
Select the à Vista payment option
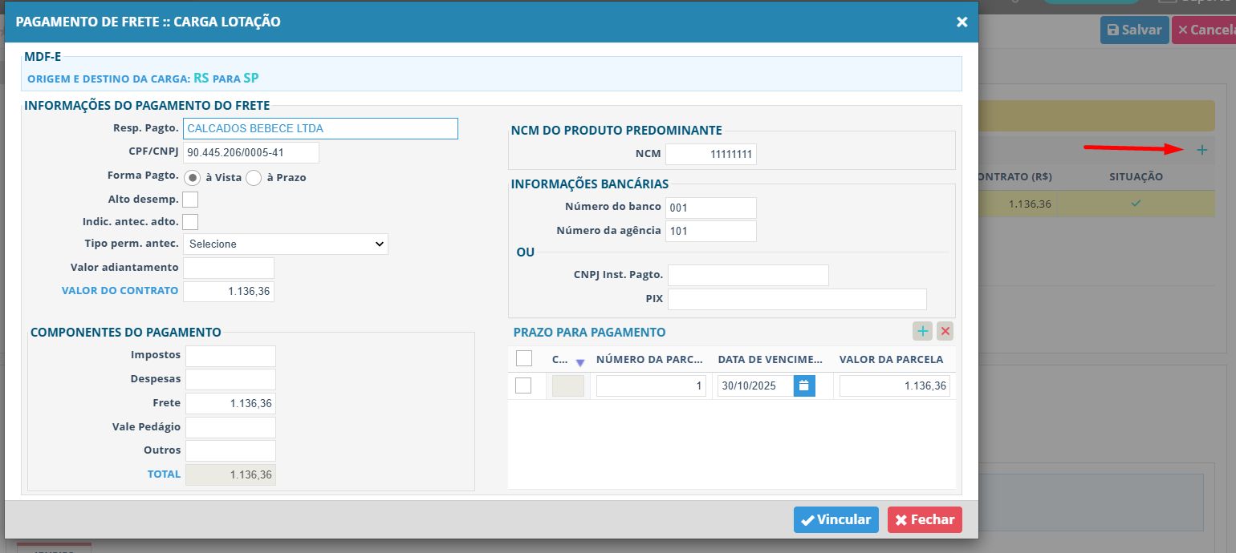tap(193, 177)
